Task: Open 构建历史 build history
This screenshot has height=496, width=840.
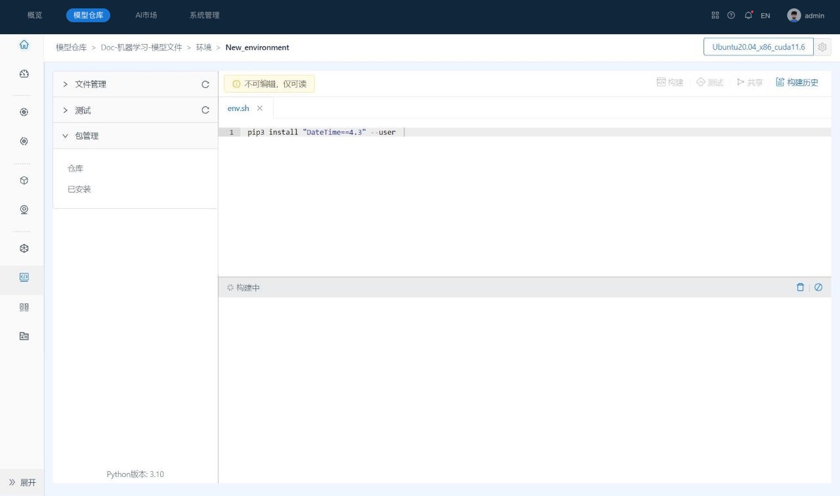Action: tap(797, 82)
